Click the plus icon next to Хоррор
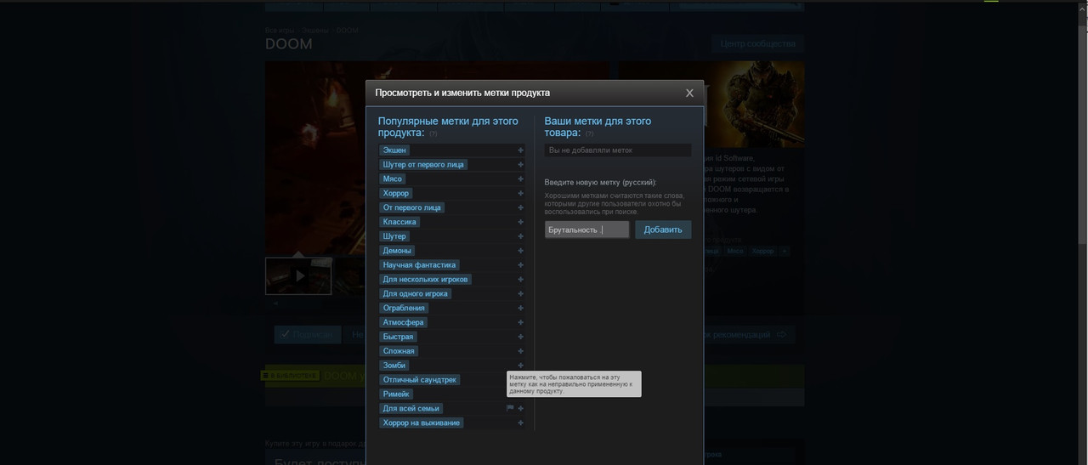The width and height of the screenshot is (1088, 465). tap(521, 194)
